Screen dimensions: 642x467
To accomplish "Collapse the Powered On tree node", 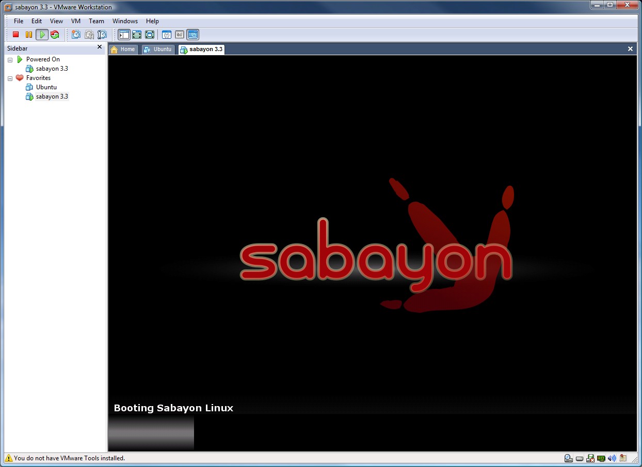I will pos(10,60).
